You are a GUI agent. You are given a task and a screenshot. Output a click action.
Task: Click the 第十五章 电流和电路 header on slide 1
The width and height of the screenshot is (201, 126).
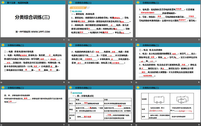[18, 3]
